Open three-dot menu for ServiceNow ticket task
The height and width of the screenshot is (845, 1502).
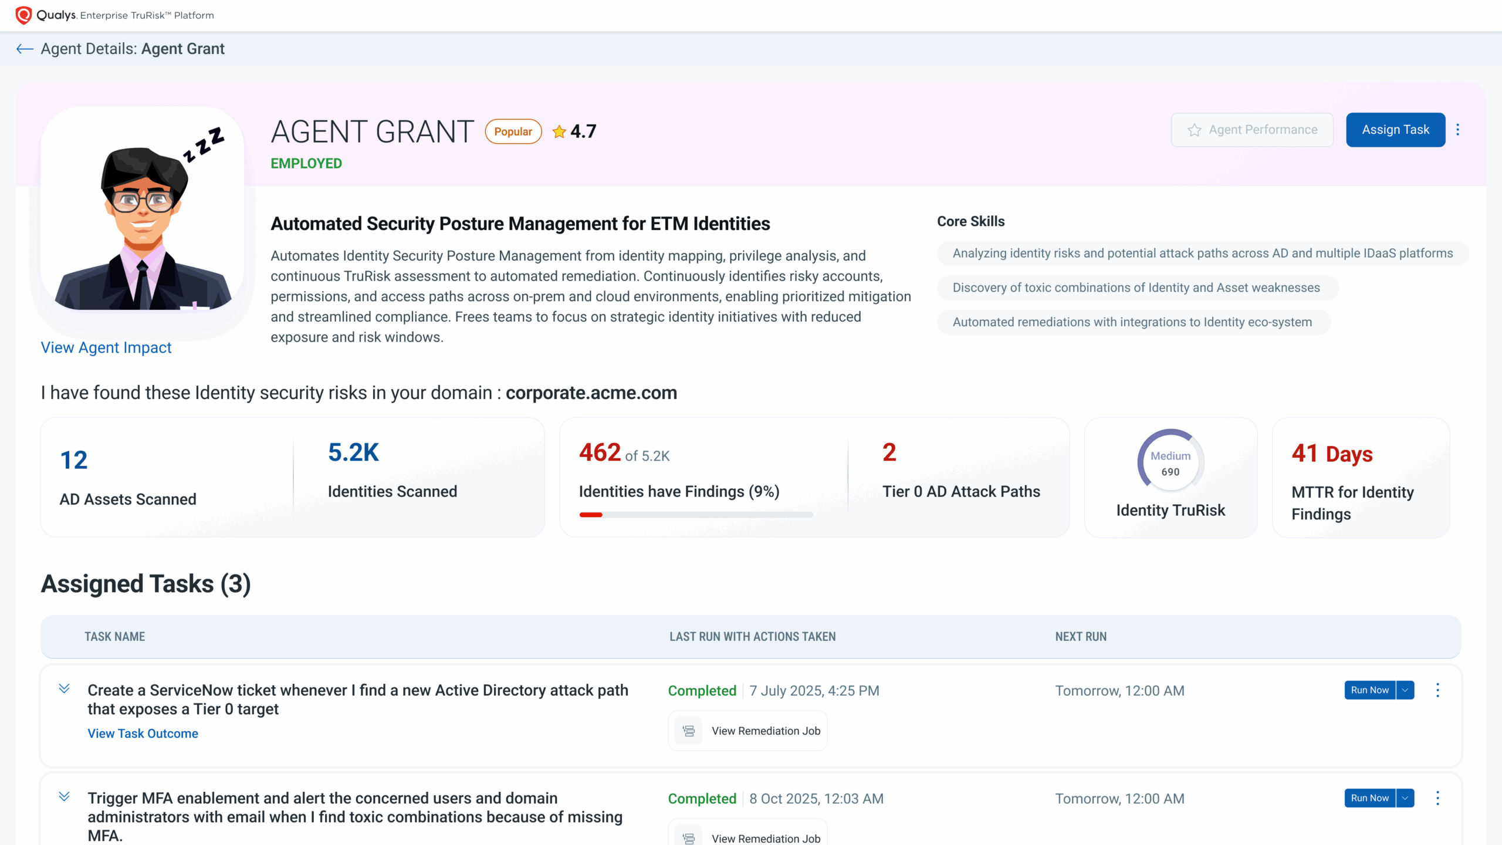coord(1437,690)
